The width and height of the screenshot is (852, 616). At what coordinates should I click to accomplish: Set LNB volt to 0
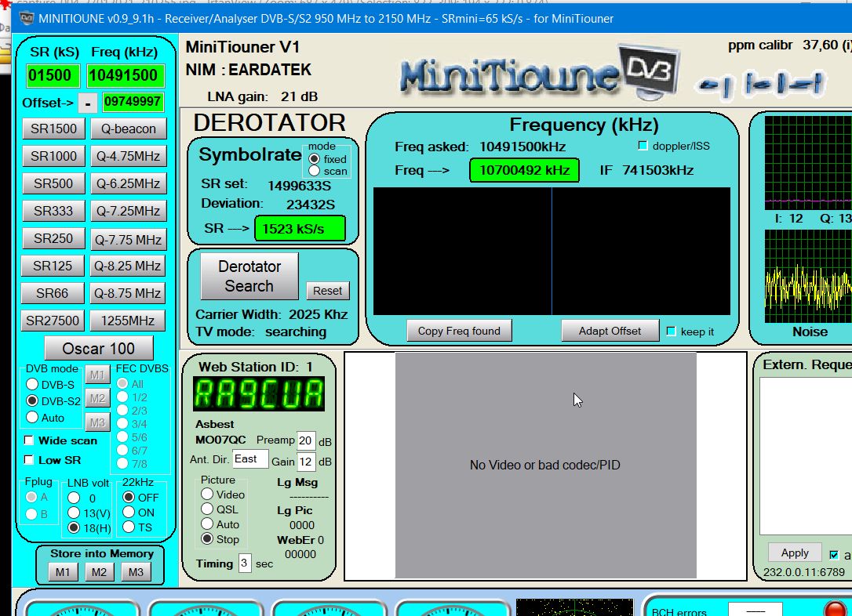click(x=75, y=498)
